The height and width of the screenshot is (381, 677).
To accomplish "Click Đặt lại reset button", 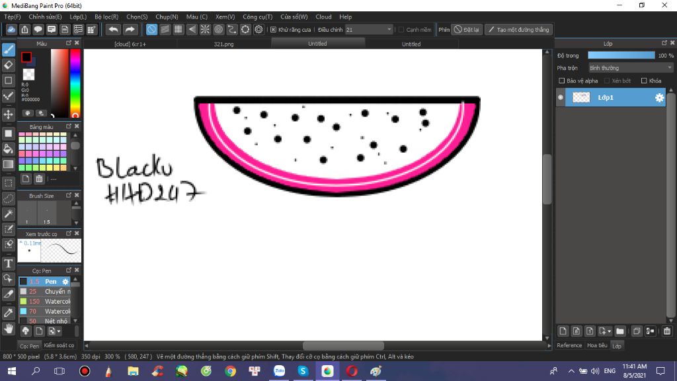I will click(x=467, y=30).
